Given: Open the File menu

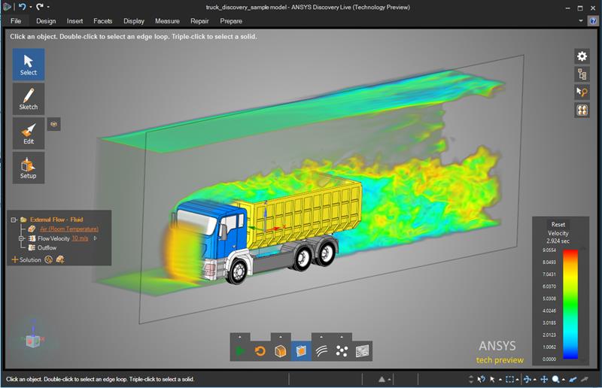Looking at the screenshot, I should click(x=16, y=21).
